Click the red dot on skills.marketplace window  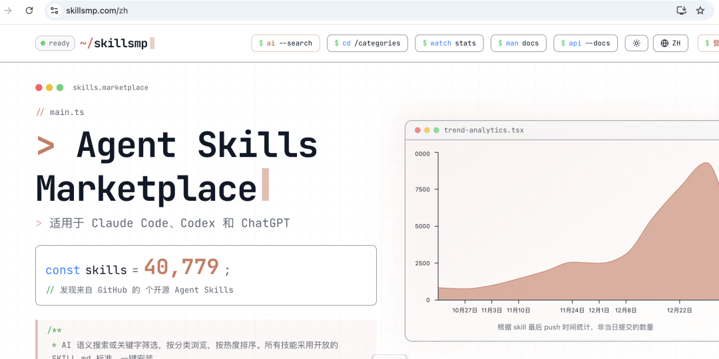tap(39, 88)
